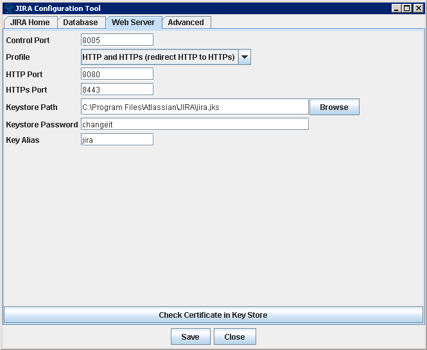Viewport: 427px width, 350px height.
Task: Open the Profile combo box showing HTTP and HTTPs
Action: click(x=159, y=57)
